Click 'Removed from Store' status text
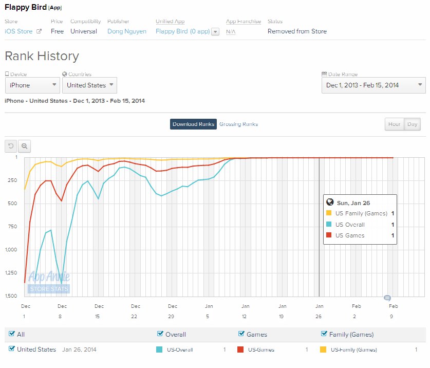The height and width of the screenshot is (368, 430). pos(297,31)
